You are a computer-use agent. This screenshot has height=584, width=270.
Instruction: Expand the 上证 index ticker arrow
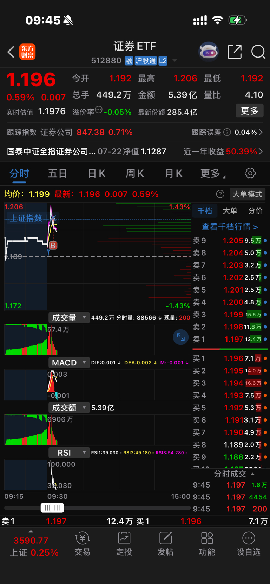coord(31,531)
